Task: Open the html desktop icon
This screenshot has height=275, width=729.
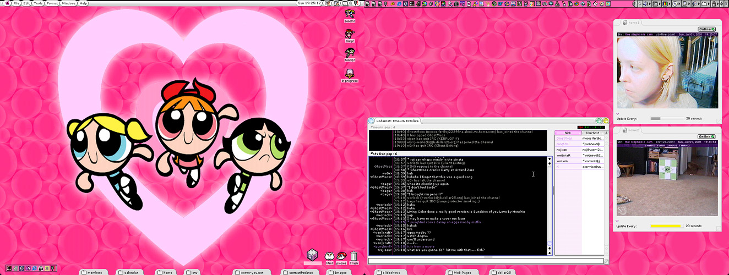Action: point(329,256)
